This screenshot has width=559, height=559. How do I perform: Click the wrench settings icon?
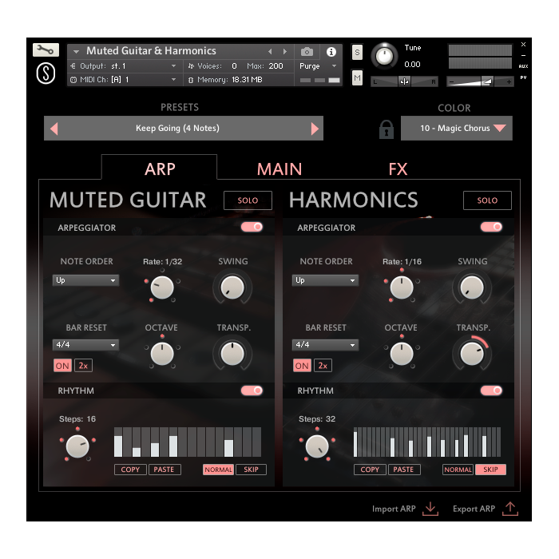point(46,50)
